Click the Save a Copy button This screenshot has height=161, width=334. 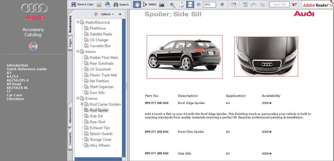(x=83, y=5)
